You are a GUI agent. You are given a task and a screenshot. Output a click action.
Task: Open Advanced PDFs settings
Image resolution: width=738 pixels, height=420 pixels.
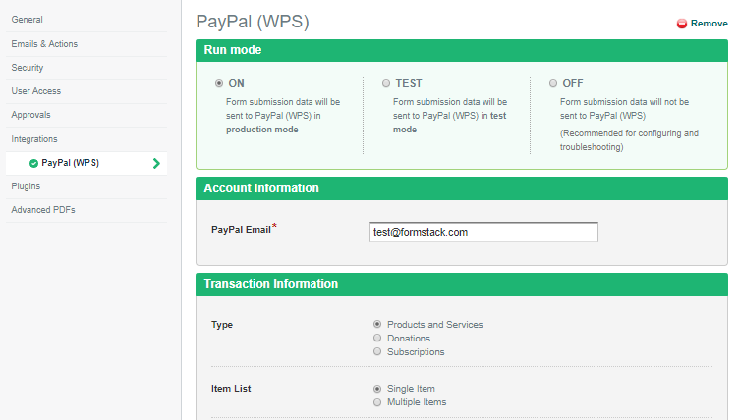43,210
